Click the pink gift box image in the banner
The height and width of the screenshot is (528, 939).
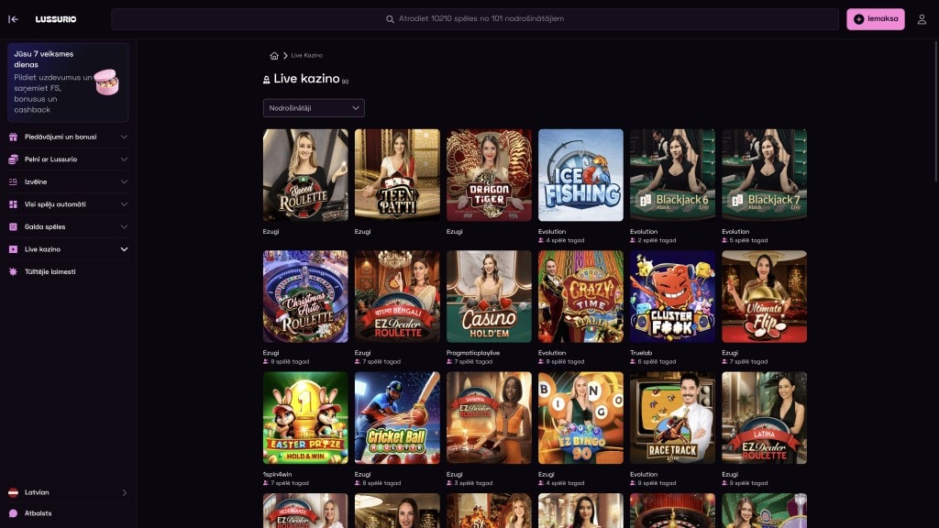point(106,82)
